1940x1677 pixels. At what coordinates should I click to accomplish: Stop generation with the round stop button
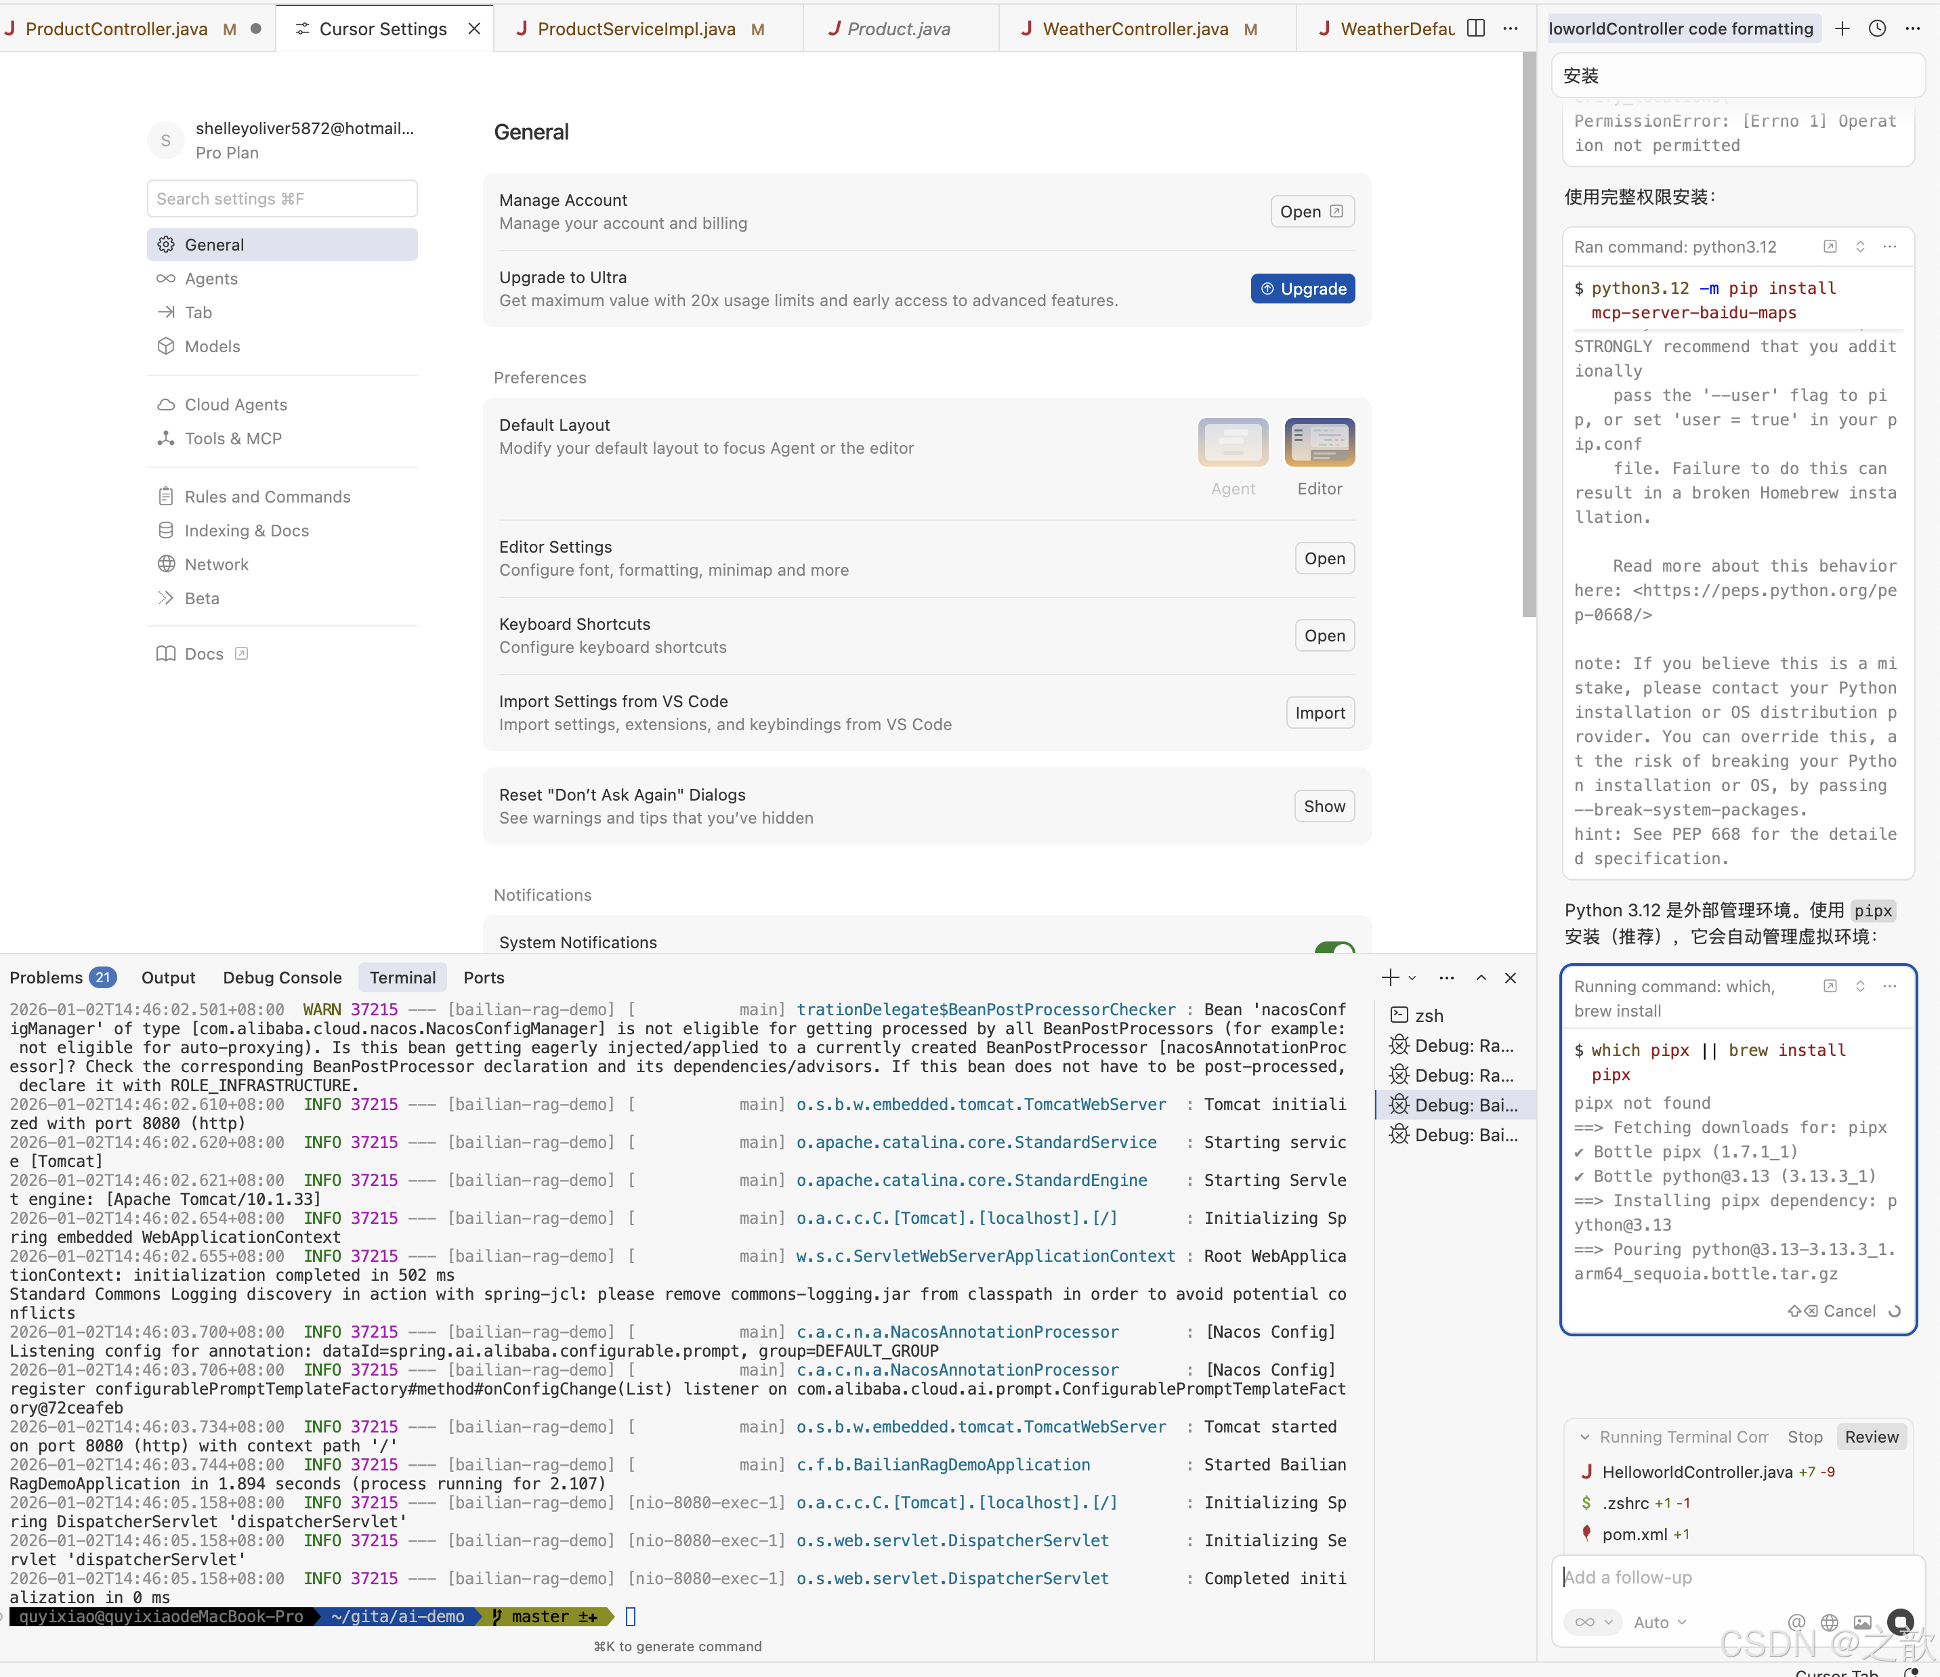[1901, 1621]
